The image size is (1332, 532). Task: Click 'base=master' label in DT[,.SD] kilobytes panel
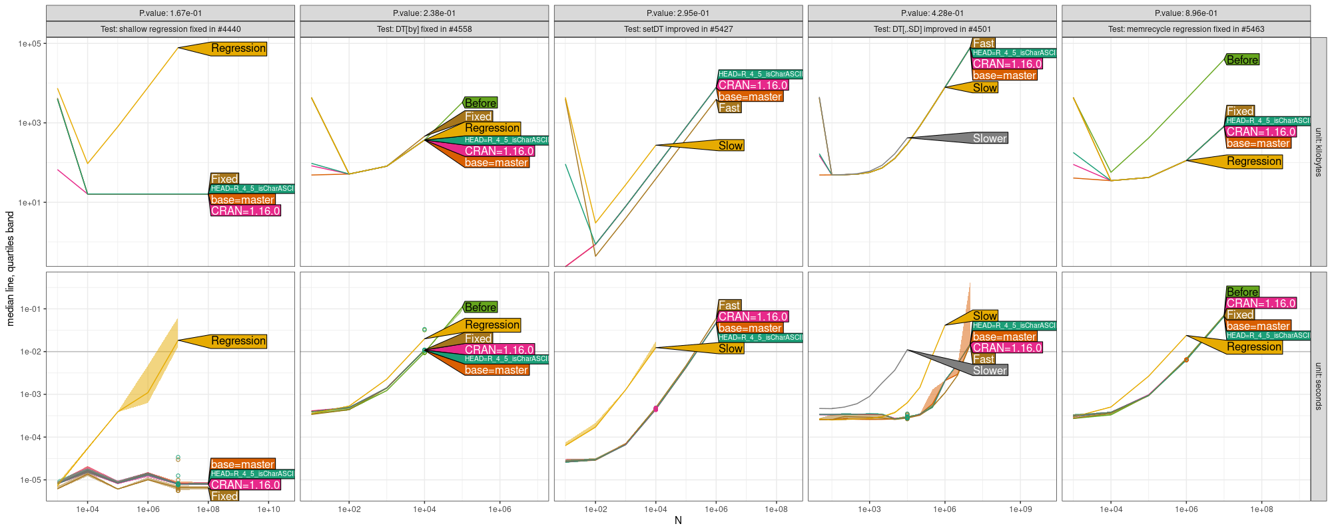[x=1004, y=76]
